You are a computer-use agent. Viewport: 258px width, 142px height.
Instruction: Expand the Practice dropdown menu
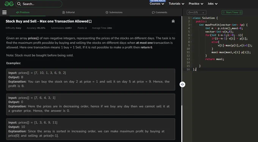pos(196,4)
